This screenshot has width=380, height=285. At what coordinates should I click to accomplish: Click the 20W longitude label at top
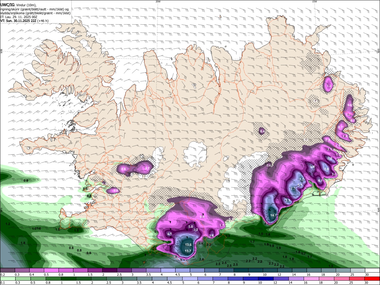coord(158,1)
